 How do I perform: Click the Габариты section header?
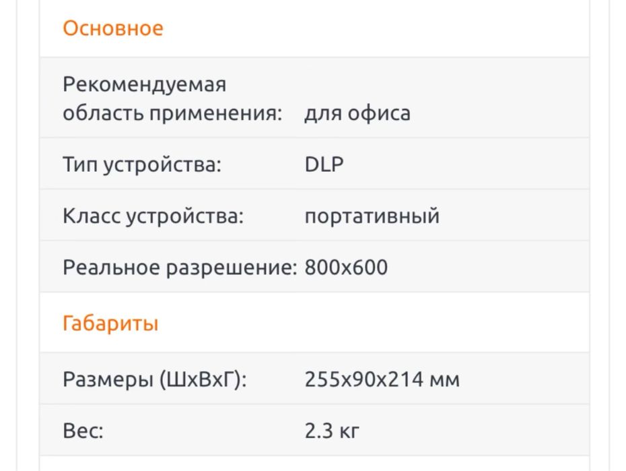pos(110,323)
